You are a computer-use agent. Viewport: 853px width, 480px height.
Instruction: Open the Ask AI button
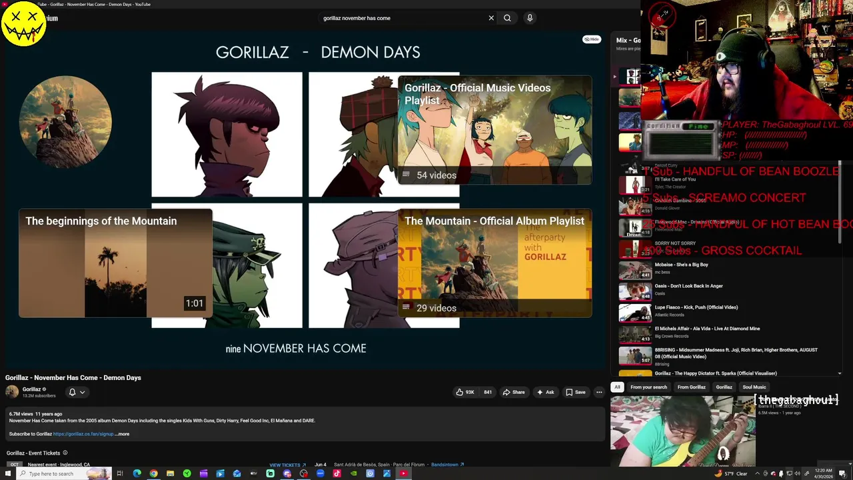coord(545,392)
